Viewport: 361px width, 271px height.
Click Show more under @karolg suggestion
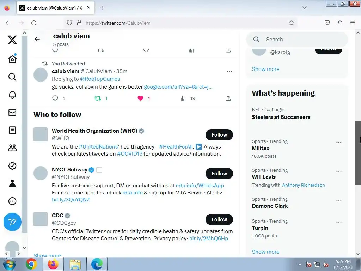pos(265,69)
